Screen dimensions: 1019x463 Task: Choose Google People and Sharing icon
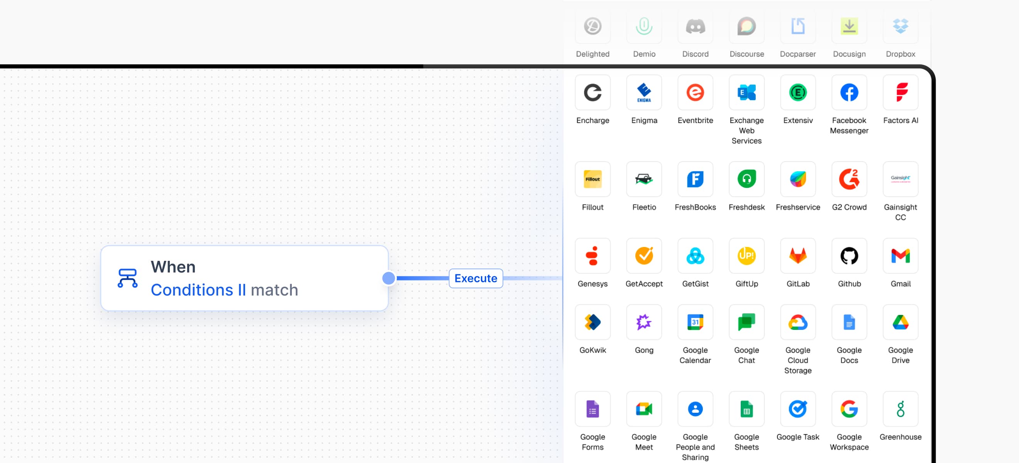tap(695, 409)
